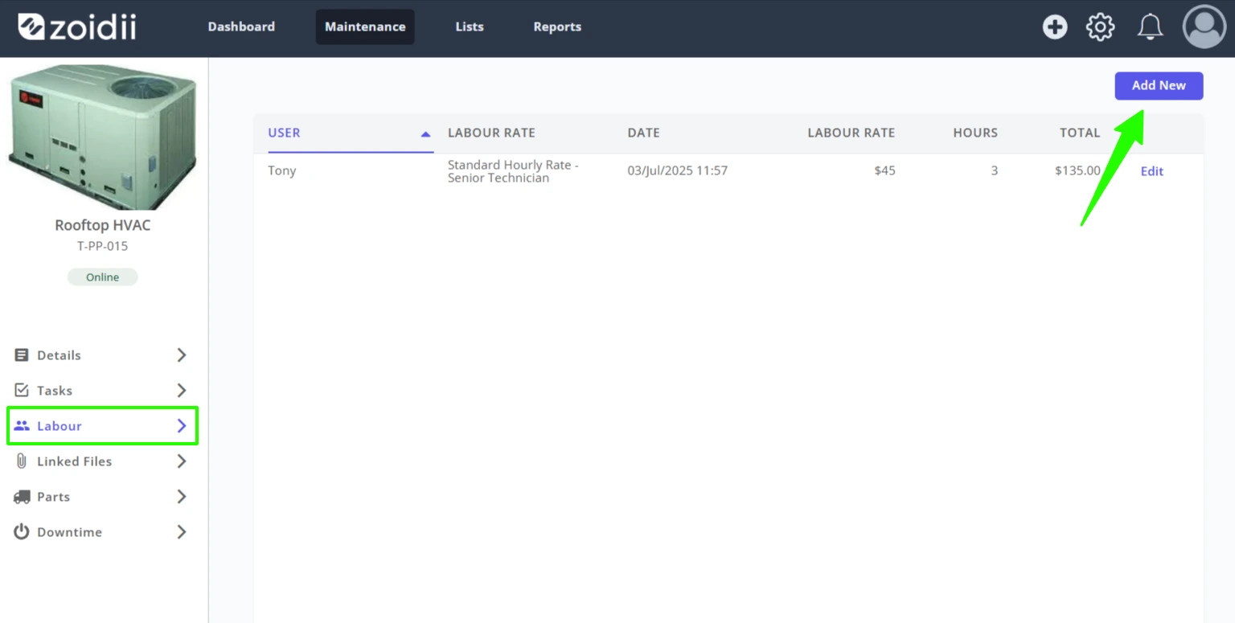Click the $135.00 total cell
The height and width of the screenshot is (623, 1235).
tap(1077, 171)
